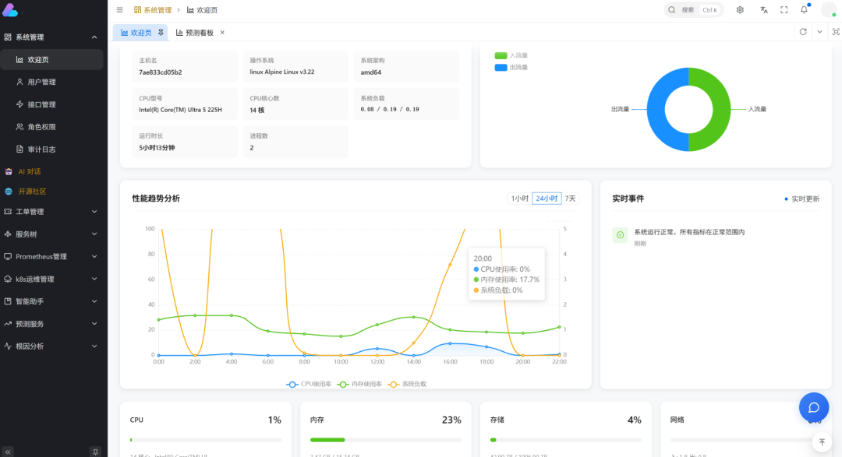Select the 24小时 time range
Viewport: 842px width, 457px height.
pyautogui.click(x=547, y=199)
